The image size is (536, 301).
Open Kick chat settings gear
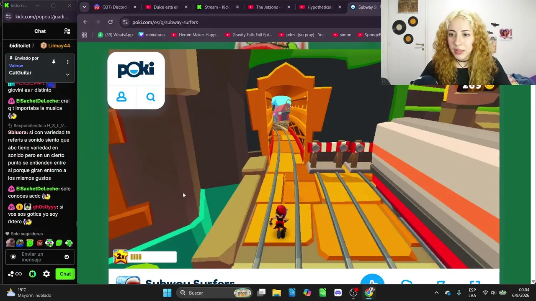46,274
